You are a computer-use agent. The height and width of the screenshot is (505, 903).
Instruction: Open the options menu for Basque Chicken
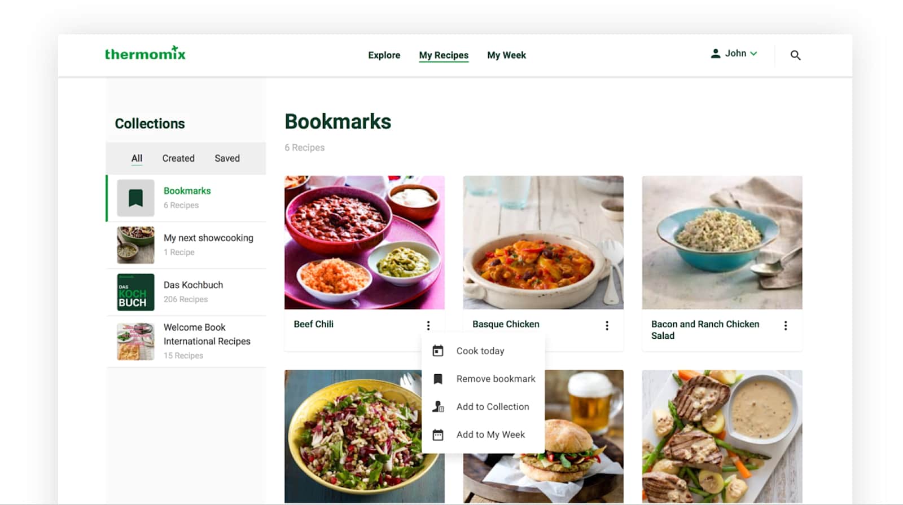(607, 325)
